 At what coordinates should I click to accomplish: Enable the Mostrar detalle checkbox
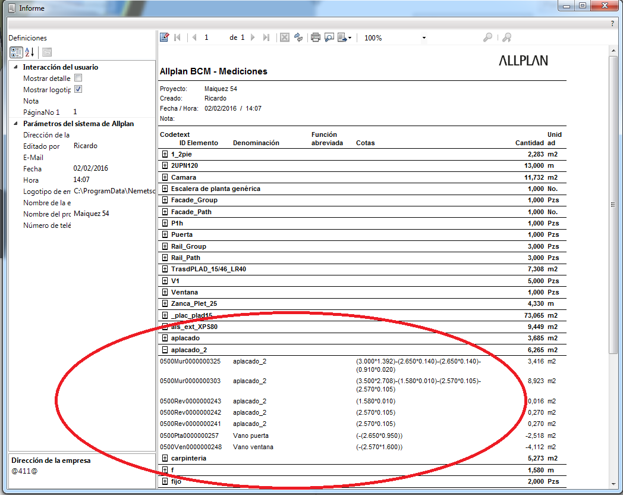(x=78, y=78)
